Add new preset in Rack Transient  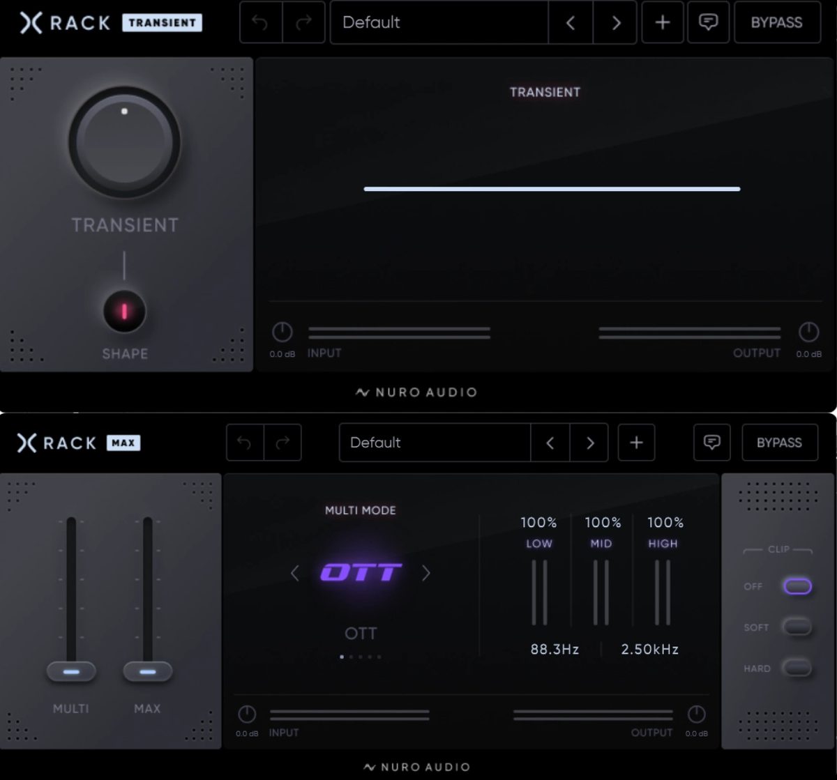663,22
